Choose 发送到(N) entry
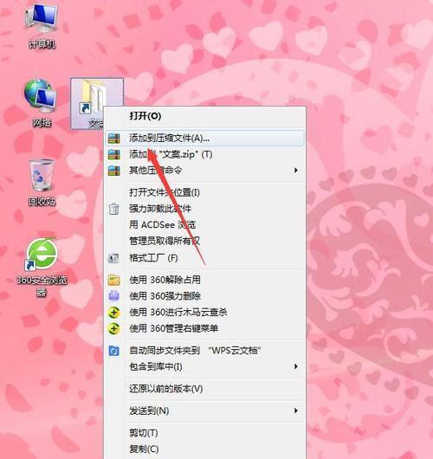Viewport: 433px width, 459px height. [x=205, y=411]
